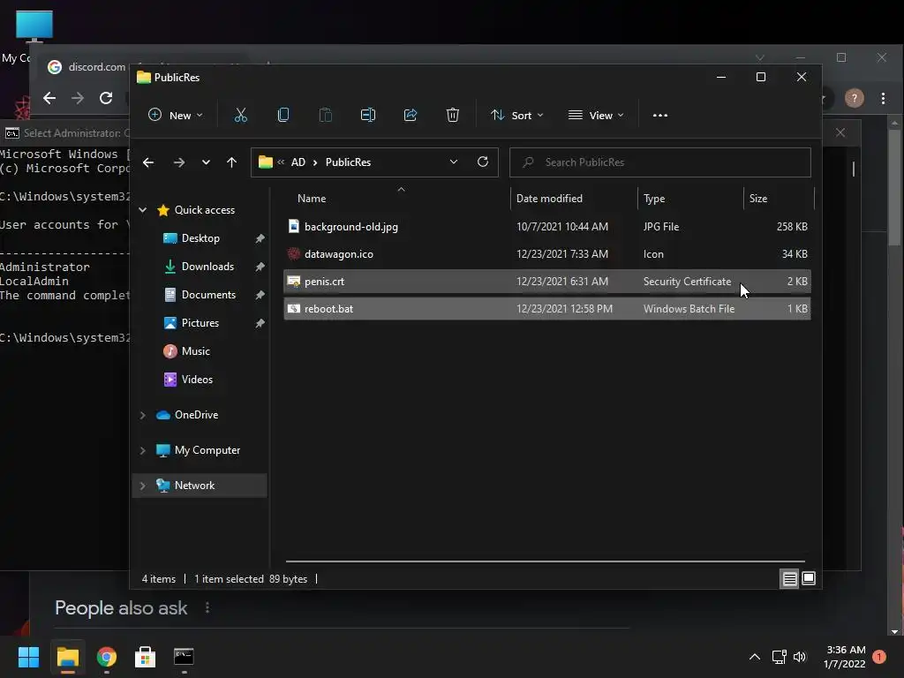This screenshot has width=904, height=678.
Task: Open File Explorer from taskbar
Action: coord(67,657)
